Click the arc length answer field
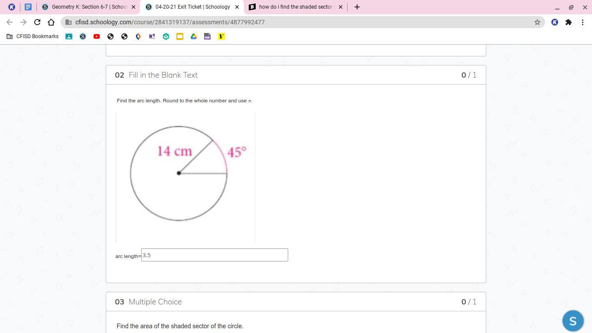 [x=215, y=255]
